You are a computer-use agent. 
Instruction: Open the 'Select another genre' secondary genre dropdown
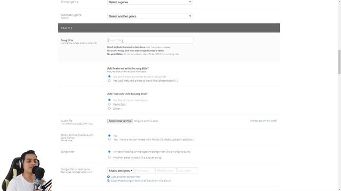(x=150, y=16)
